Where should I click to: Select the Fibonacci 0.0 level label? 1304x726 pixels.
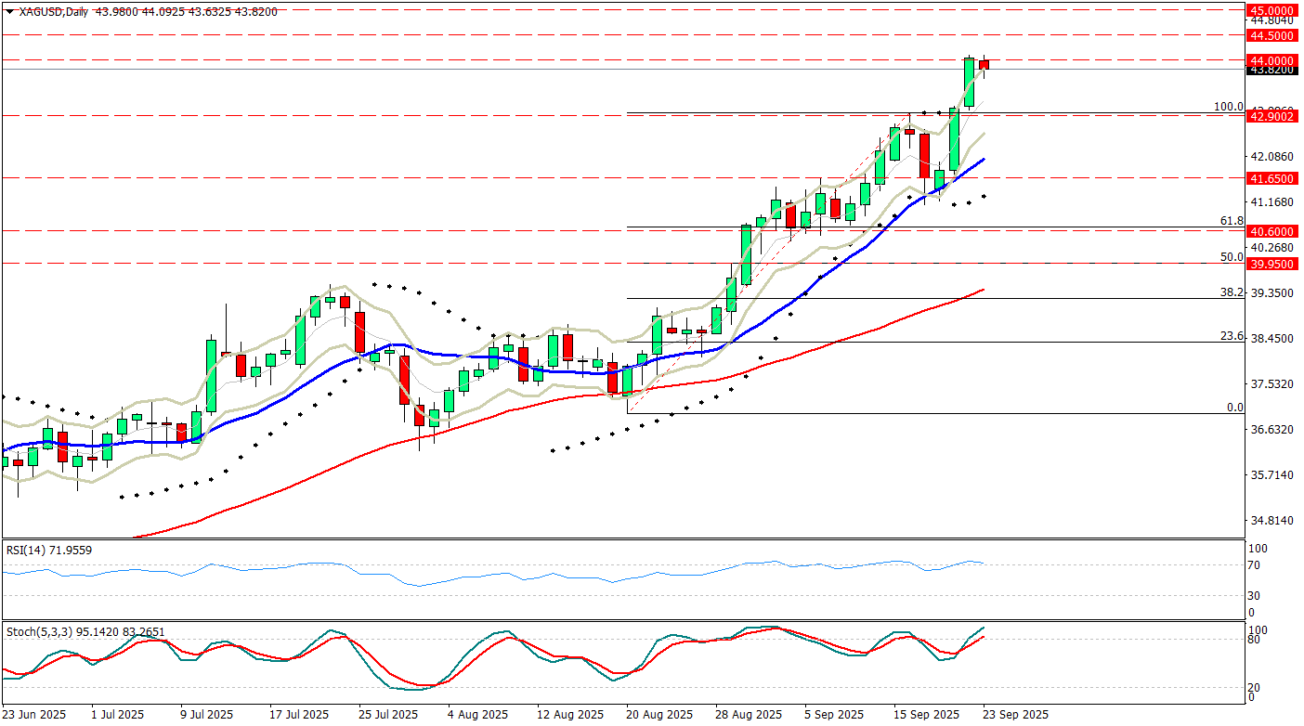click(1234, 407)
